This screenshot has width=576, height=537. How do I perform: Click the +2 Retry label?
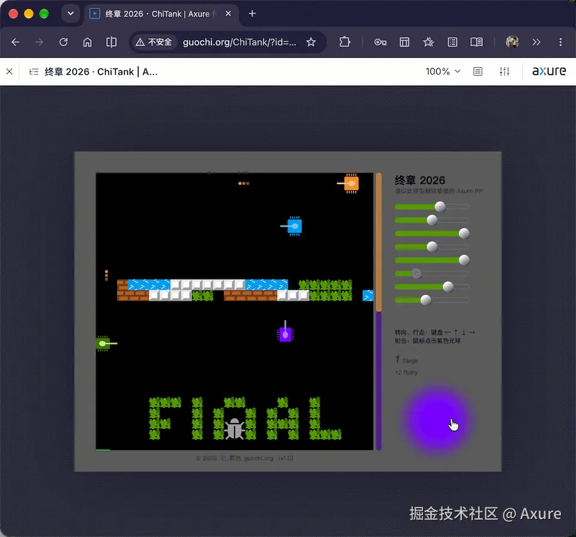(406, 373)
